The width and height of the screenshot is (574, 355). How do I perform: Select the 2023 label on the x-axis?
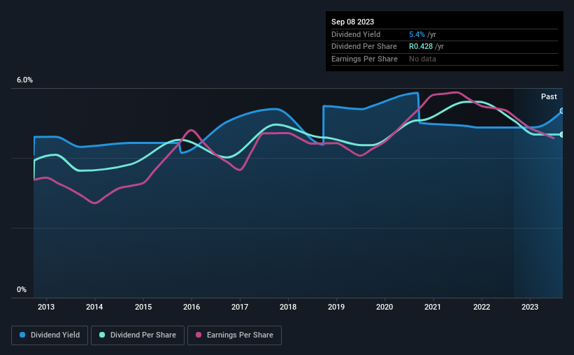[530, 307]
